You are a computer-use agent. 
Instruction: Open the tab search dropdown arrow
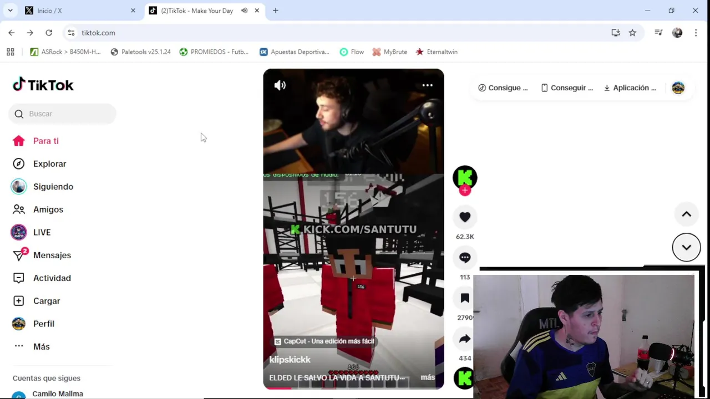pyautogui.click(x=10, y=11)
